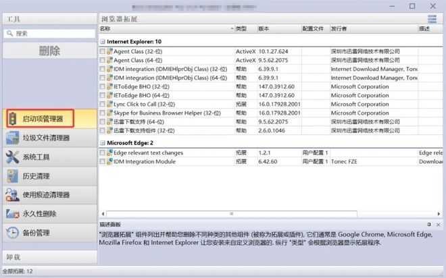Select the 使用痕迹清理器 menu item
The width and height of the screenshot is (446, 278).
point(50,195)
